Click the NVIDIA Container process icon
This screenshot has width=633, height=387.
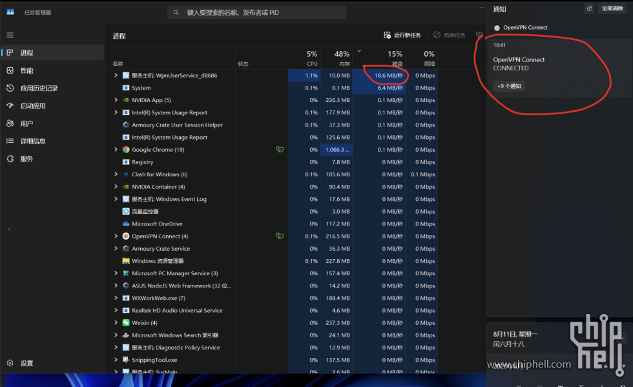point(126,187)
